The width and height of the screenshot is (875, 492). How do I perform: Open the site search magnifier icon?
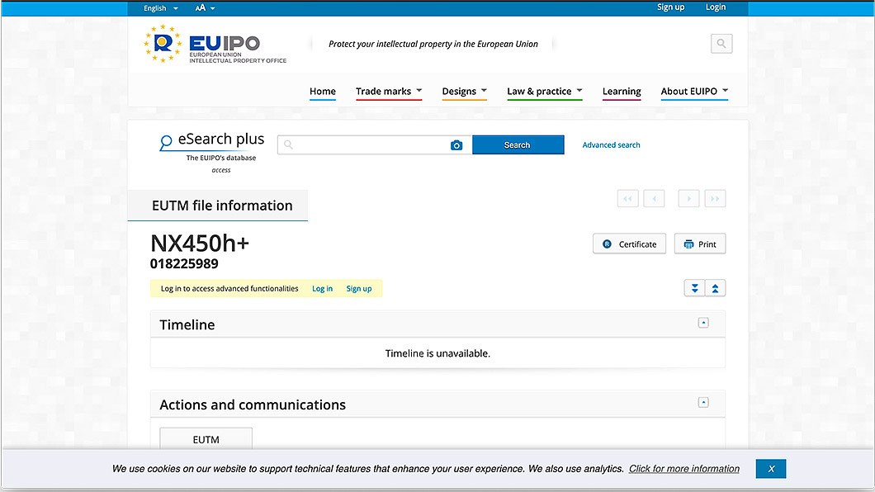[x=721, y=44]
